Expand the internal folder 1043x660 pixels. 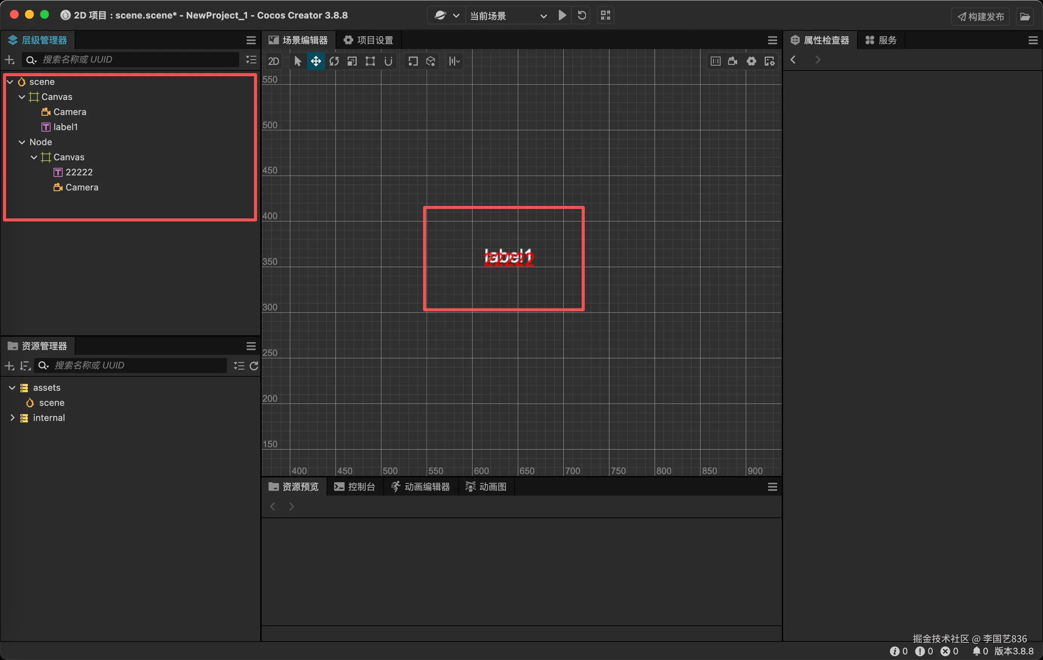12,418
